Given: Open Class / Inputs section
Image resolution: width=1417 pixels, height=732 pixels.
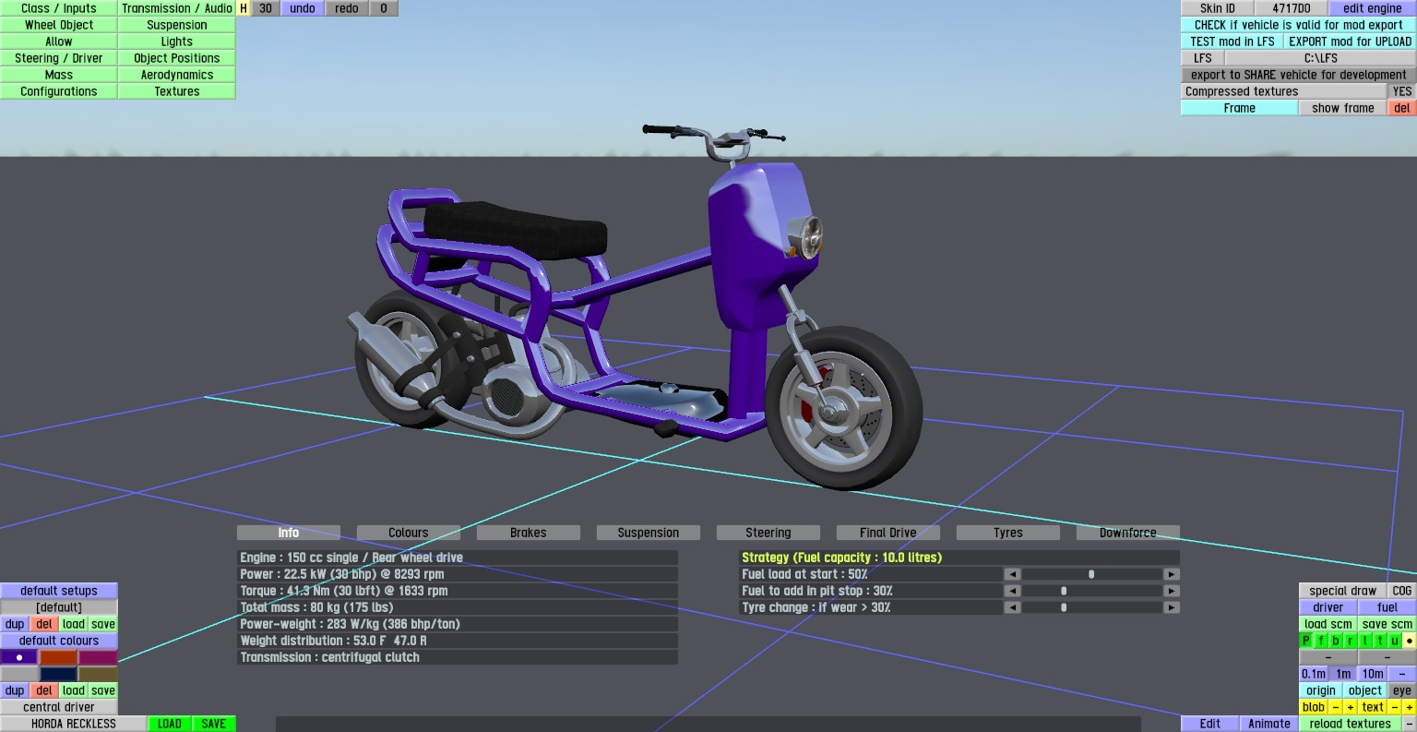Looking at the screenshot, I should click(59, 8).
